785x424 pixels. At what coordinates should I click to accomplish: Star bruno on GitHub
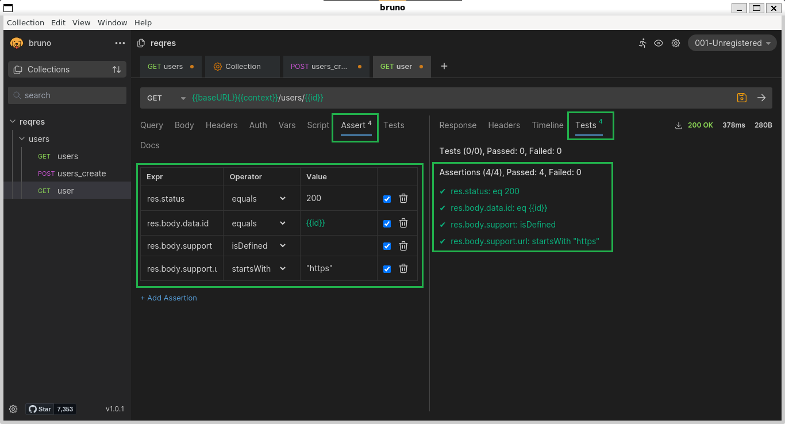point(40,408)
